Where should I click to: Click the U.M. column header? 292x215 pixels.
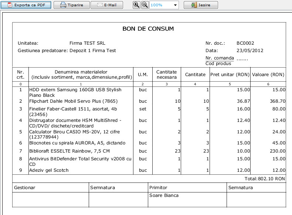point(143,75)
